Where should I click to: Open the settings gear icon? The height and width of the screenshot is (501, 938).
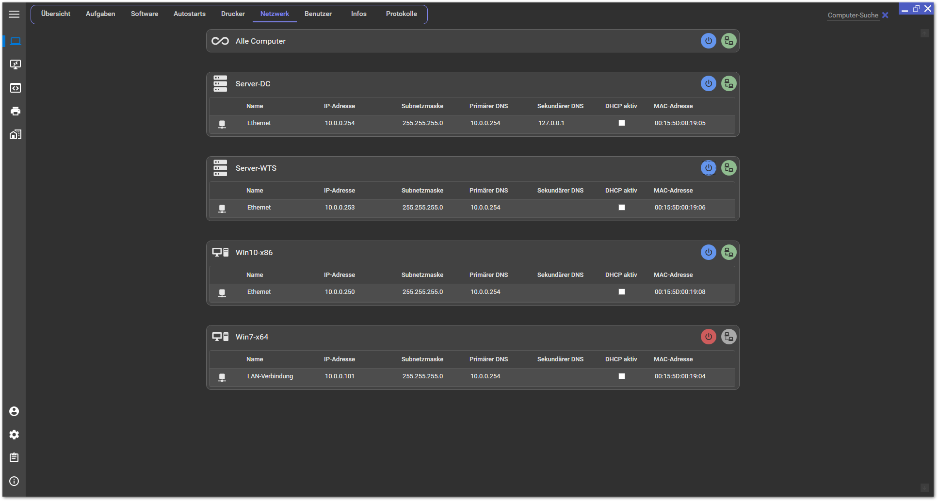[x=14, y=435]
